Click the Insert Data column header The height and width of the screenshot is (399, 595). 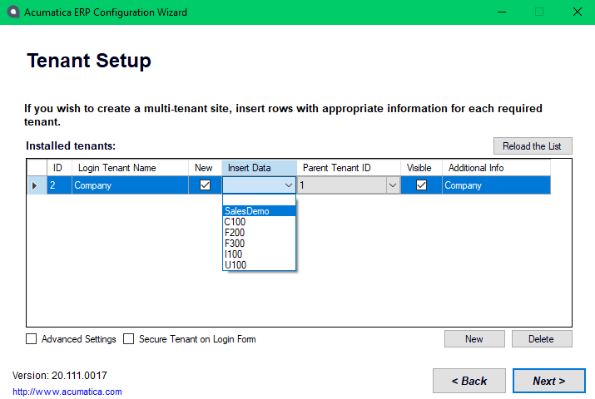pos(259,168)
